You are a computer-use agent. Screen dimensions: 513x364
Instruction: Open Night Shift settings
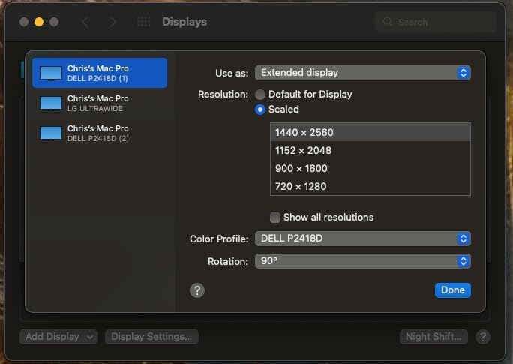(433, 337)
